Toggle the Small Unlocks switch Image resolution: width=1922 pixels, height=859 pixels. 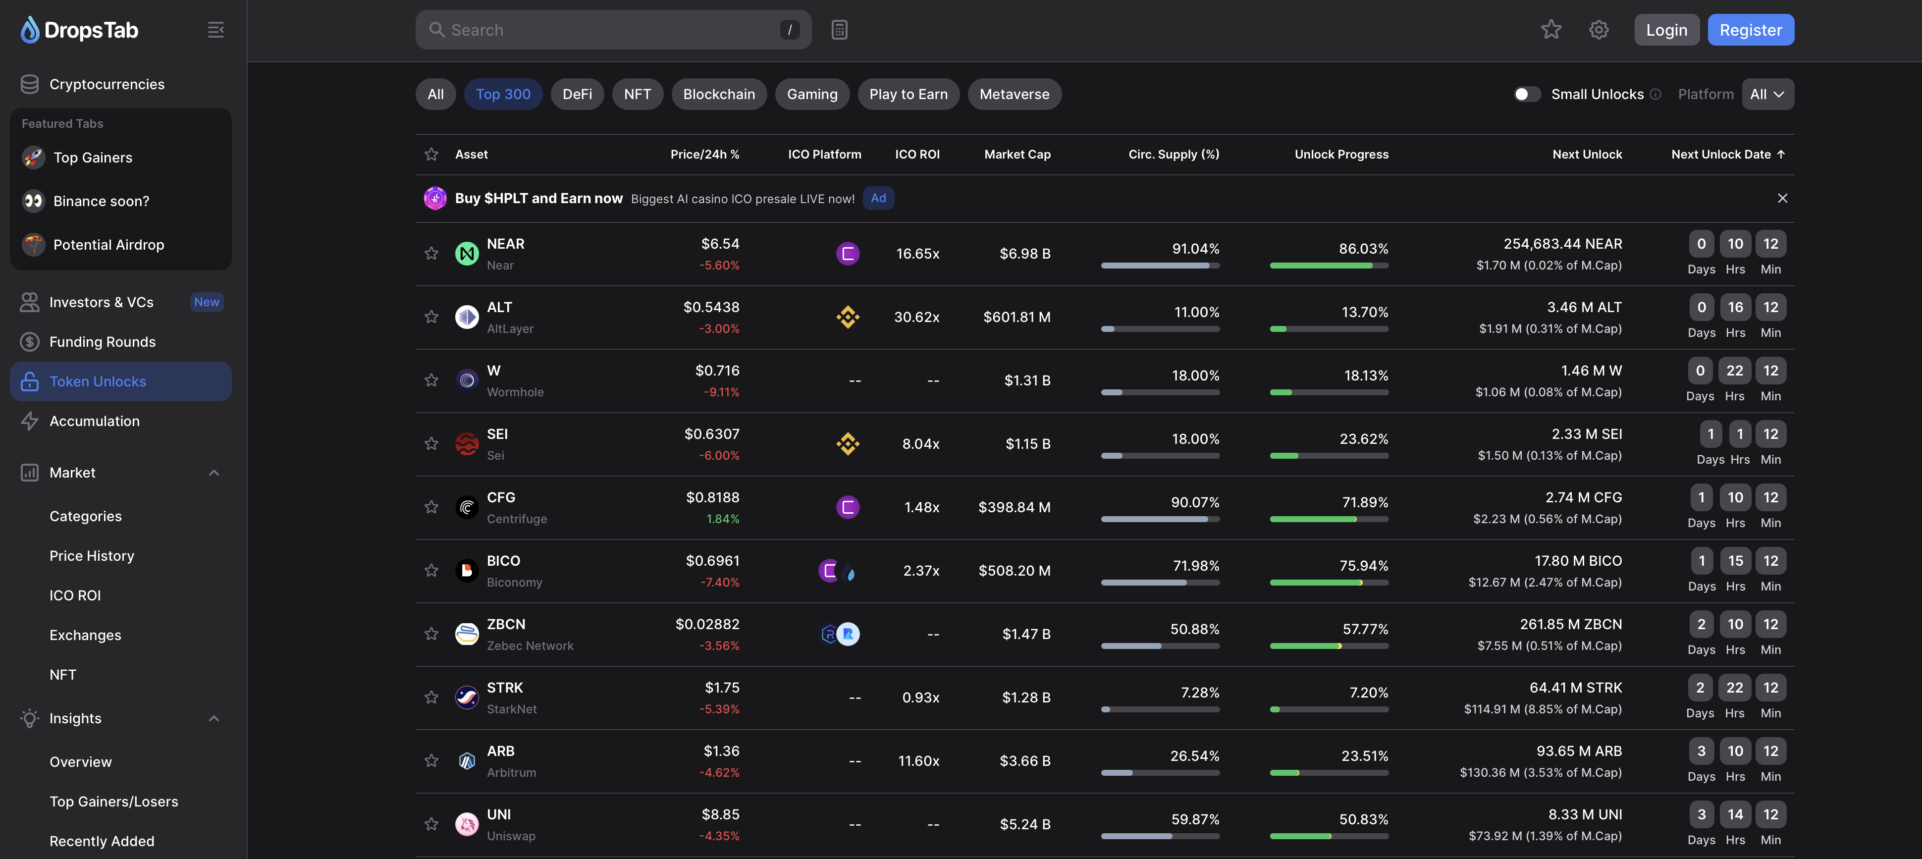tap(1527, 94)
